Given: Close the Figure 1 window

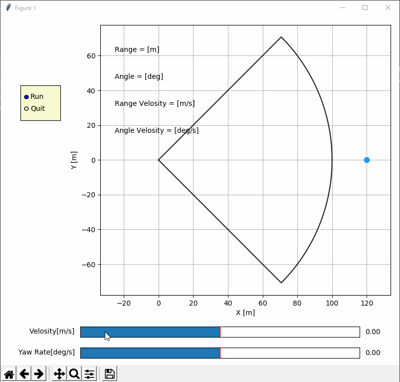Looking at the screenshot, I should coord(388,7).
